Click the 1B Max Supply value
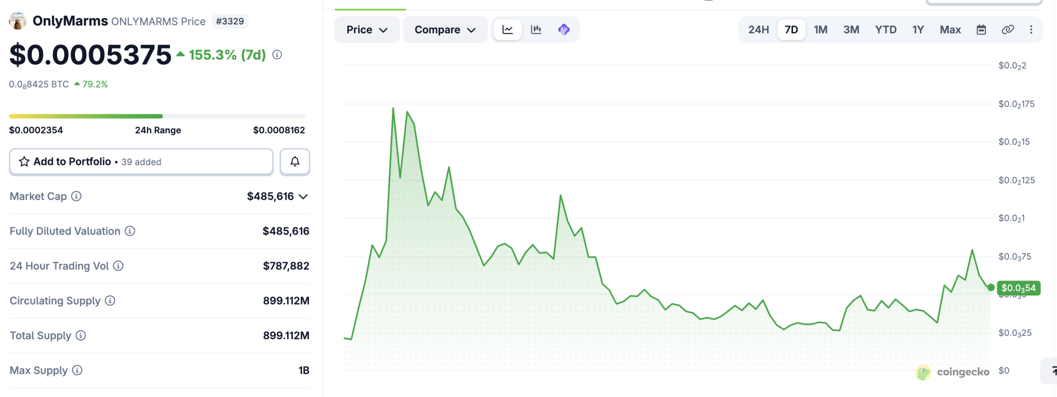1057x397 pixels. coord(304,371)
